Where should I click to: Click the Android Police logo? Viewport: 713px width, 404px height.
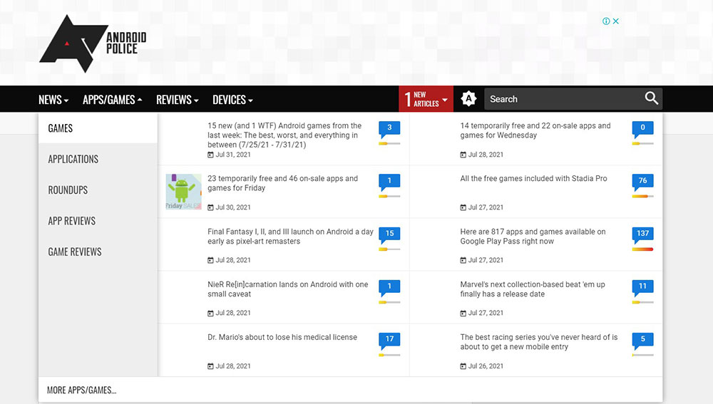click(93, 43)
